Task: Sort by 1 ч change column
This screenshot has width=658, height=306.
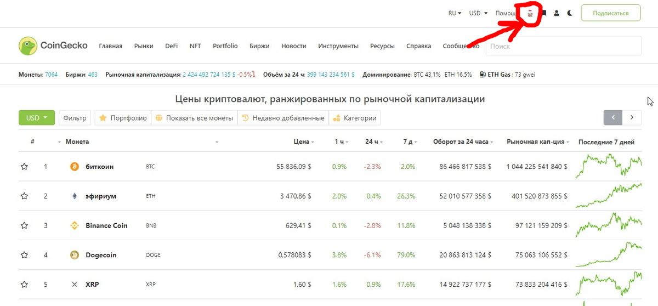Action: coord(341,141)
